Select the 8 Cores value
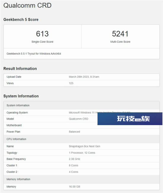This screenshot has height=193, width=163. 73,165
